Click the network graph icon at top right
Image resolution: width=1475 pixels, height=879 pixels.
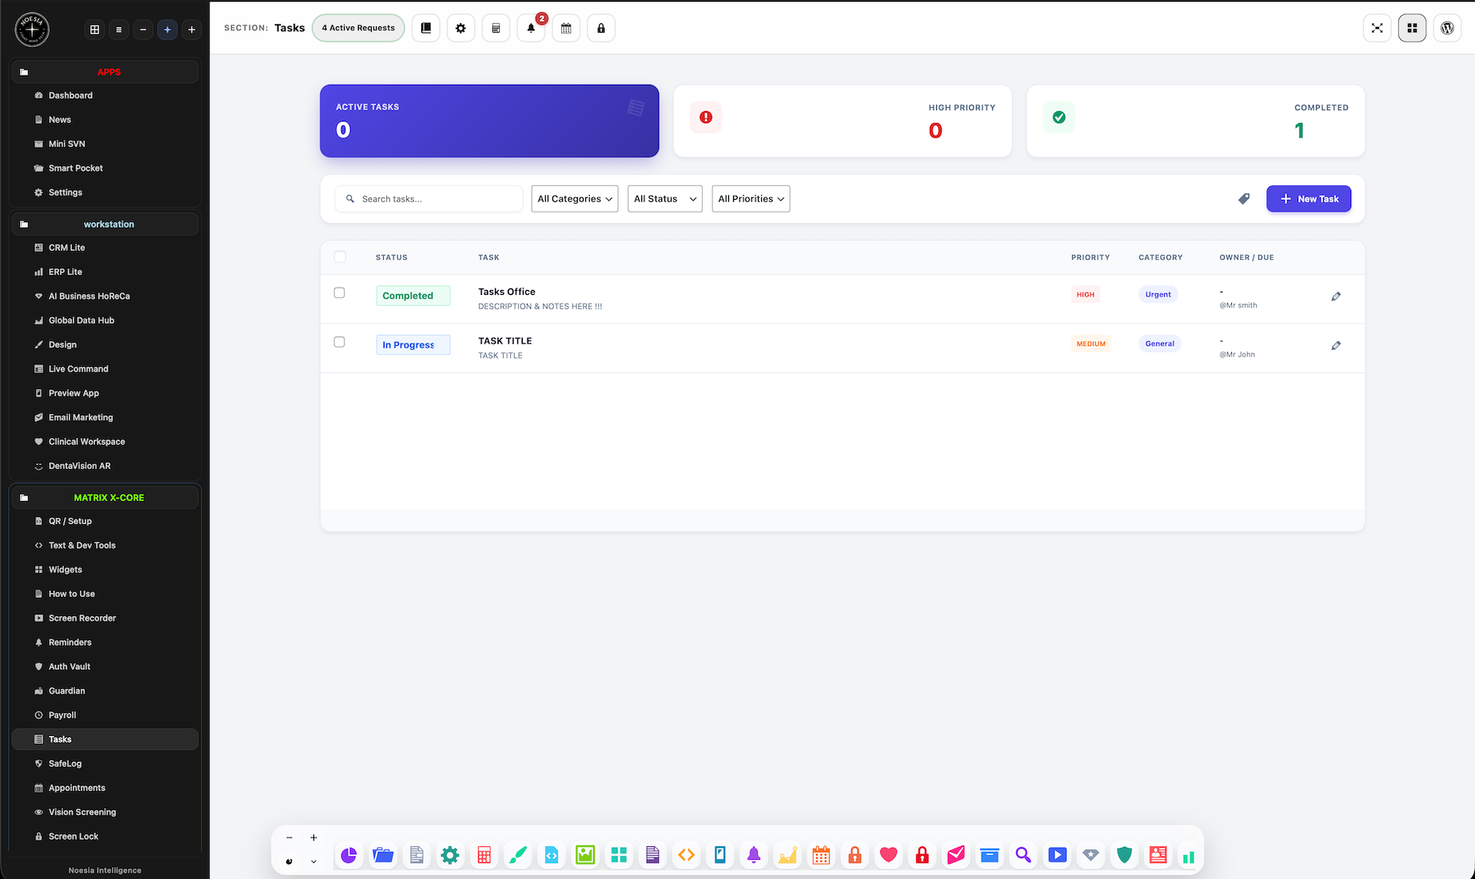pos(1377,28)
